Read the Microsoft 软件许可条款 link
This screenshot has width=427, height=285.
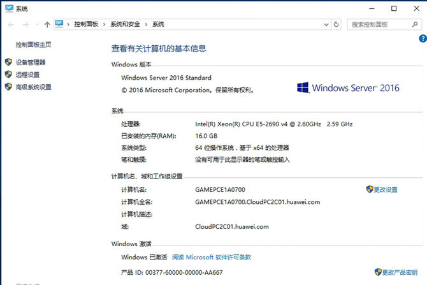click(212, 257)
